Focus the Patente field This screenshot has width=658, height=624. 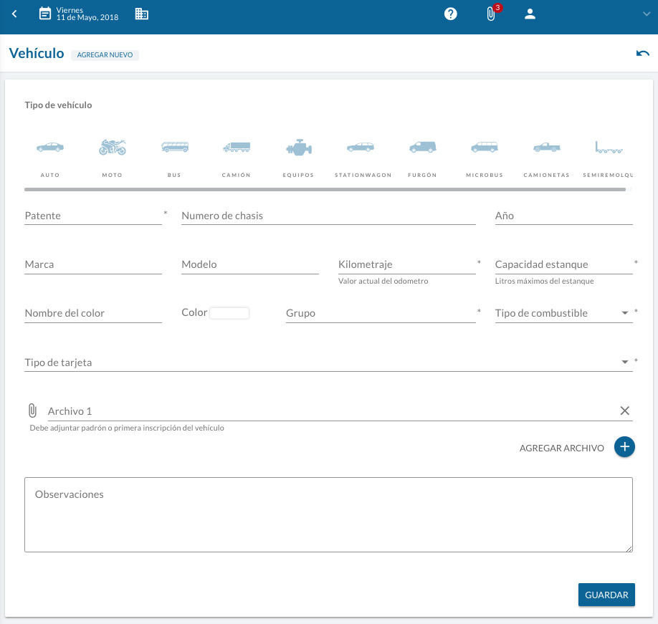point(93,216)
